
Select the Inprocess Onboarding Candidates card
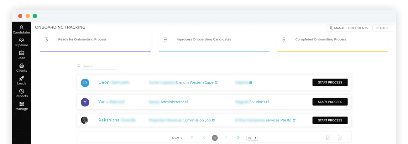214,43
